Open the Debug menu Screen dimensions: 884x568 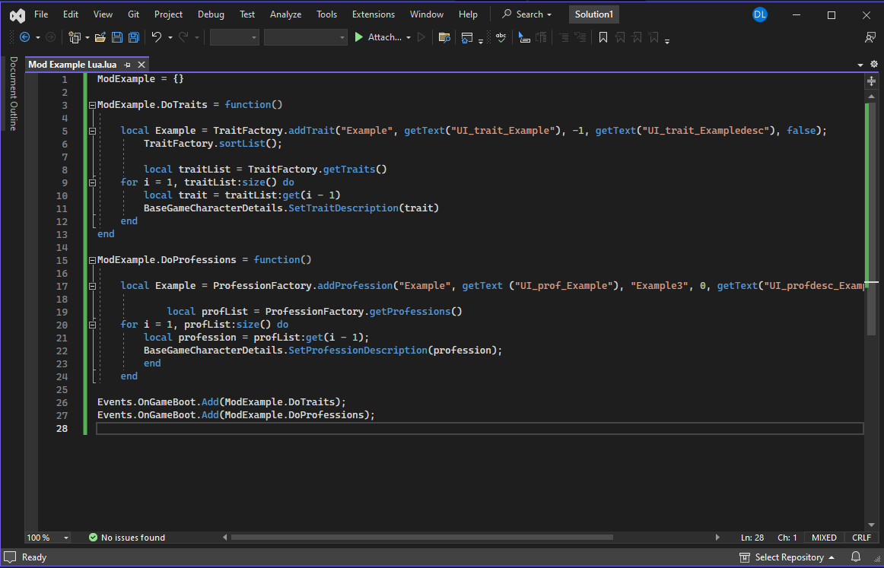point(211,14)
